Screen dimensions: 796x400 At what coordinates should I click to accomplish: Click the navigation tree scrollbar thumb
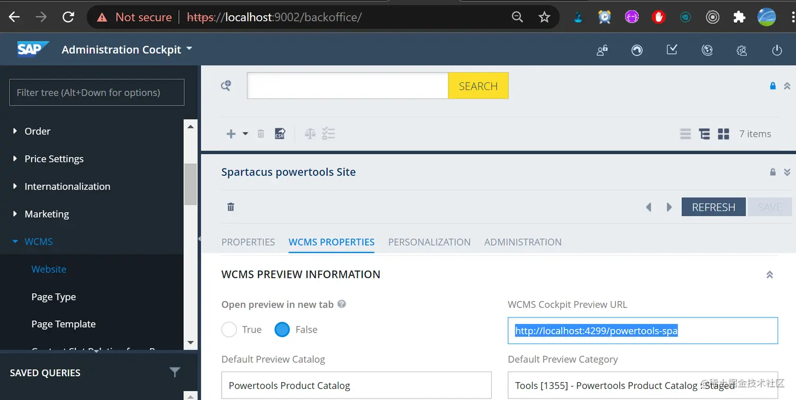click(191, 184)
